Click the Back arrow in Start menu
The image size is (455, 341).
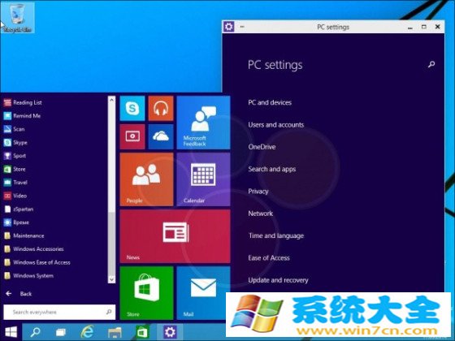9,293
